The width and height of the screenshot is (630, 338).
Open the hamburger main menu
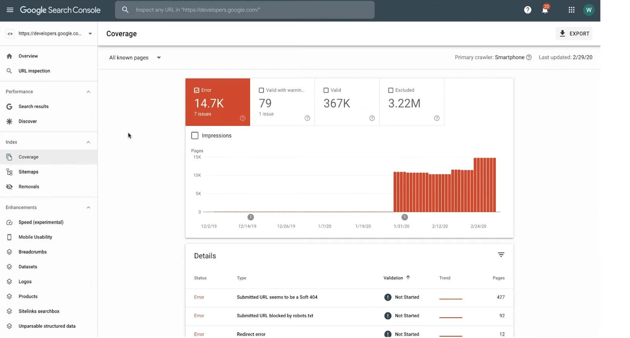click(x=10, y=10)
